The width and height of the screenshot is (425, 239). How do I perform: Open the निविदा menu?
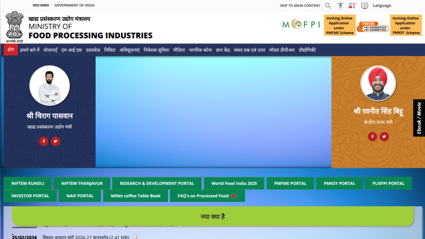[x=110, y=50]
